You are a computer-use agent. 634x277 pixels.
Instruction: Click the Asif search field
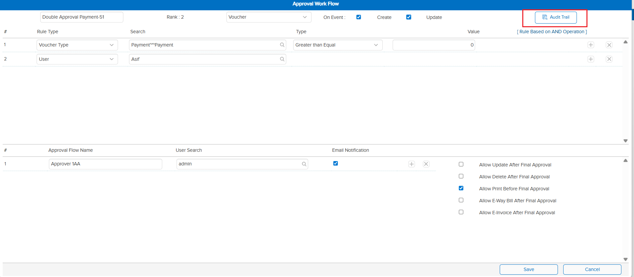click(207, 59)
